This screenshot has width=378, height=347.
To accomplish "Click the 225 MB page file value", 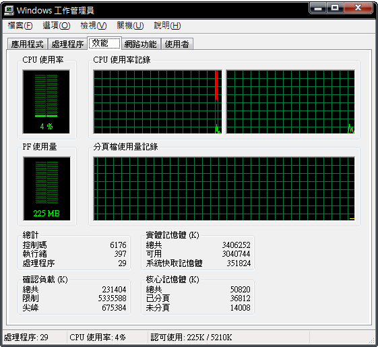I will click(x=46, y=213).
